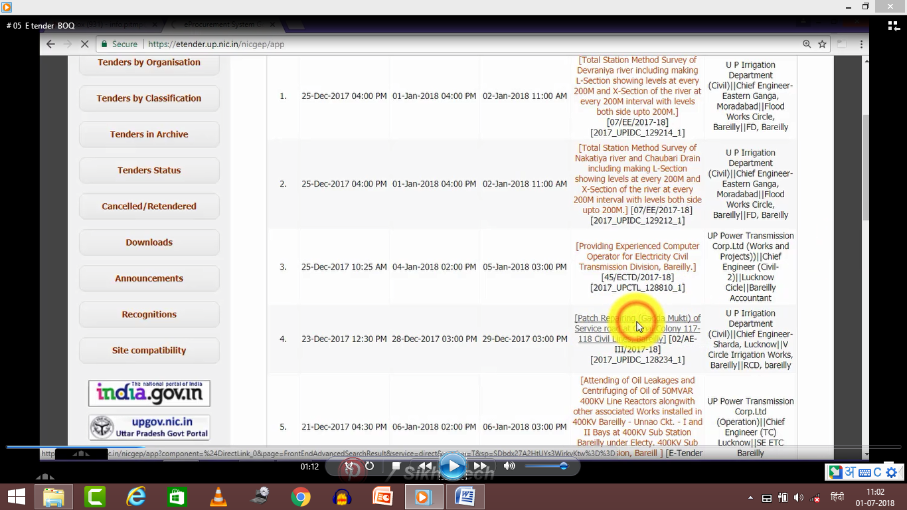Open Microsoft Word from the taskbar
The image size is (907, 510).
(465, 497)
